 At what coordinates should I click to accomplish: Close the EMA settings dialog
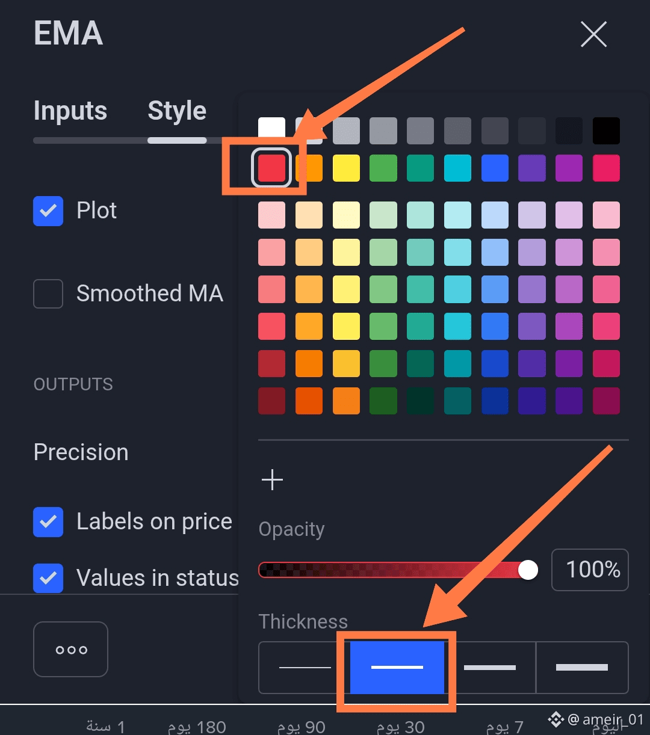(x=593, y=34)
